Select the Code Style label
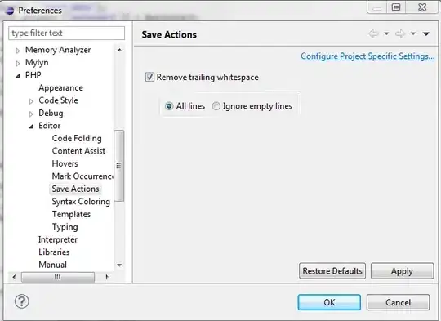 tap(58, 100)
